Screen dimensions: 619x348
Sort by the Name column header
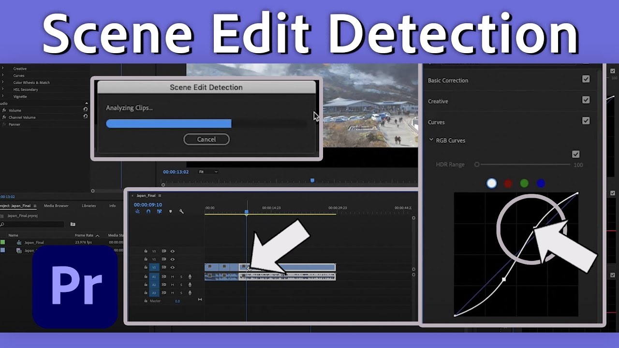click(13, 235)
